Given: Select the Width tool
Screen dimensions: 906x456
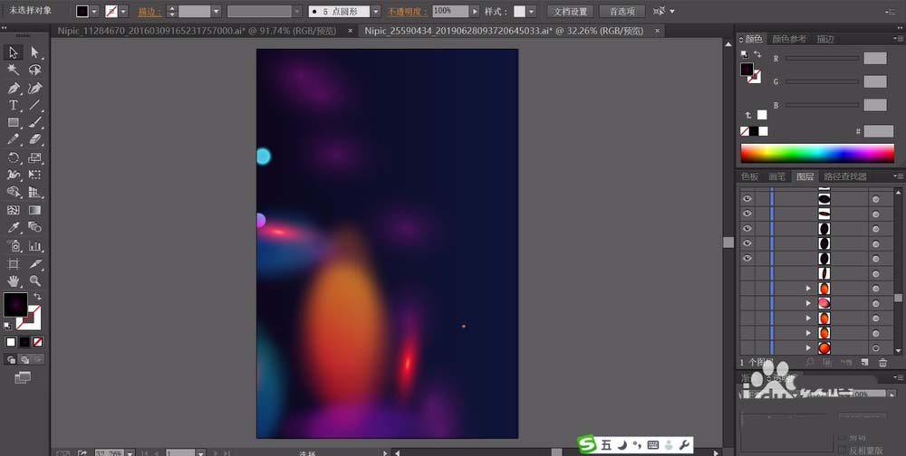Looking at the screenshot, I should coord(14,175).
